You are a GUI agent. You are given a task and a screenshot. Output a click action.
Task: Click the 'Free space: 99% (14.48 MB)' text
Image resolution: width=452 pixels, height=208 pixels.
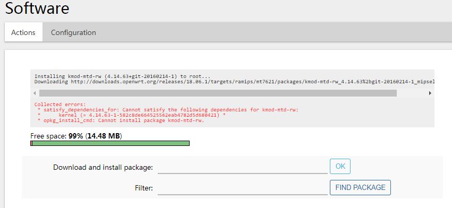76,136
